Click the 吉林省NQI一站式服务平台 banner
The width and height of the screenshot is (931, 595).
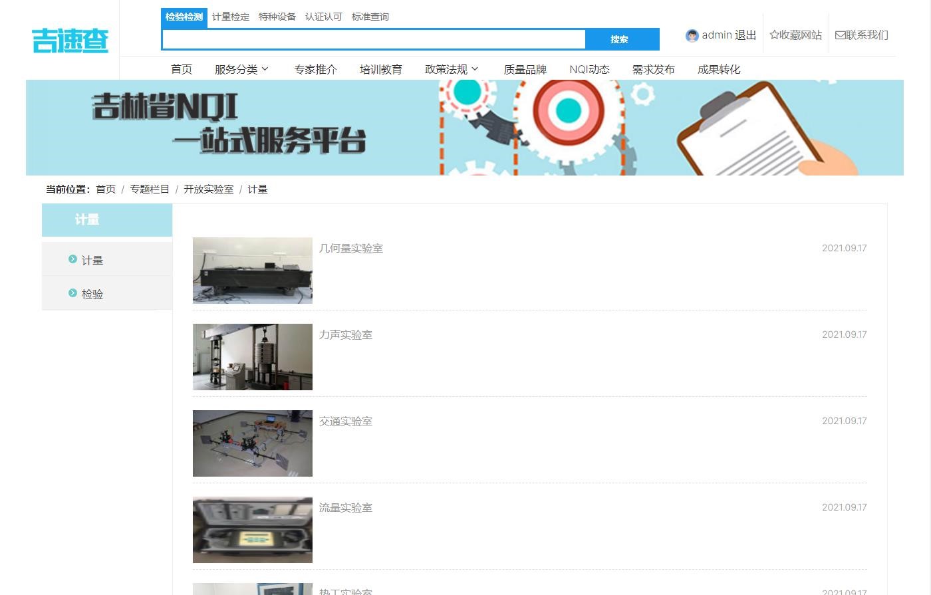coord(465,128)
